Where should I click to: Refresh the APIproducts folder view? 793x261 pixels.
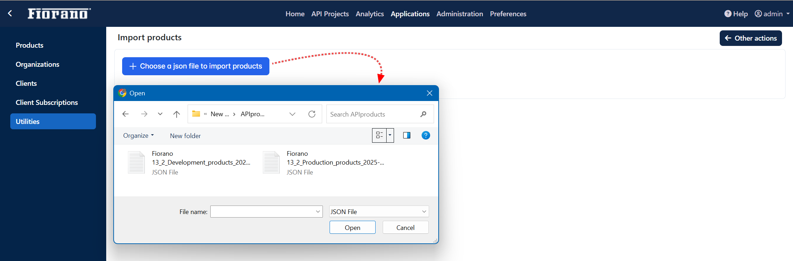(x=312, y=114)
